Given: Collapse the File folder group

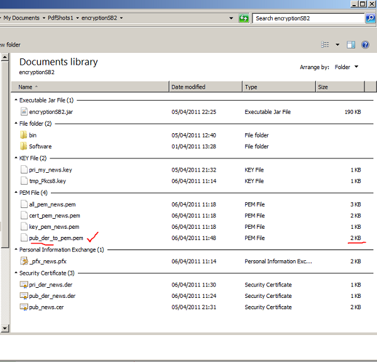Looking at the screenshot, I should (16, 123).
